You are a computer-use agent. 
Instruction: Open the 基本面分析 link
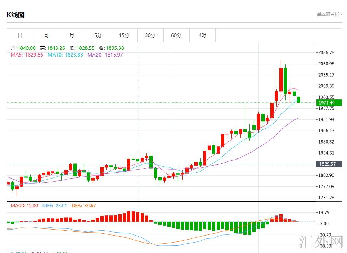tap(329, 15)
